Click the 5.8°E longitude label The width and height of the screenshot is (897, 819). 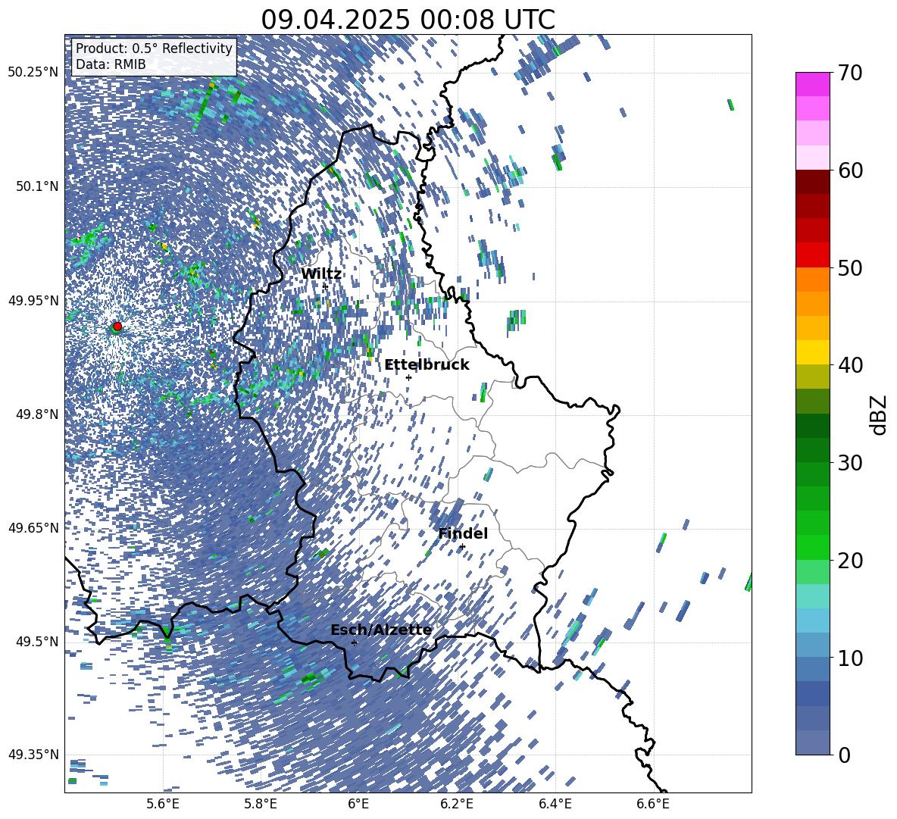click(261, 804)
